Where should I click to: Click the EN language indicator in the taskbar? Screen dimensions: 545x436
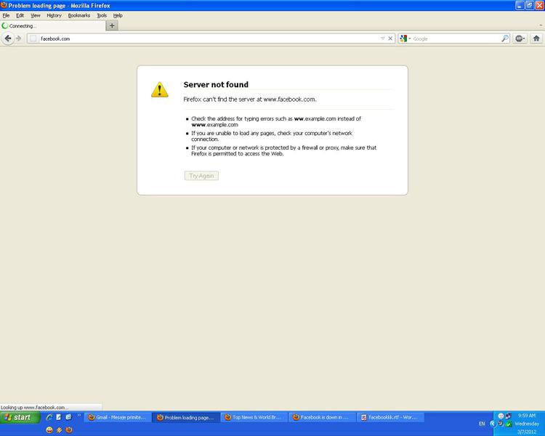point(482,424)
